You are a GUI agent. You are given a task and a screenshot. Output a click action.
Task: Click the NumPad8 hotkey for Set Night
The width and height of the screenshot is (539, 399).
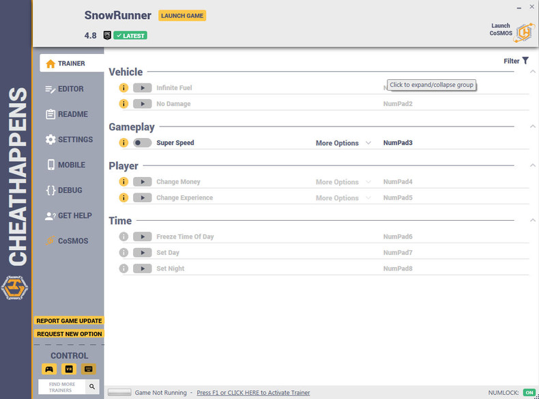click(x=398, y=269)
